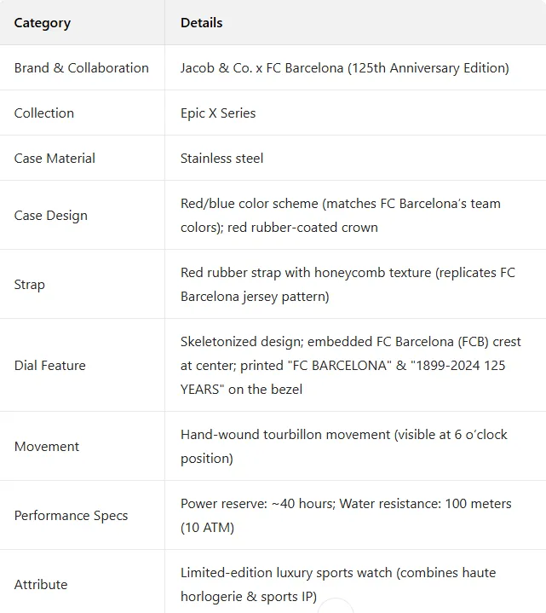Click the Stainless steel cell
Viewport: 546px width, 613px height.
coord(221,159)
